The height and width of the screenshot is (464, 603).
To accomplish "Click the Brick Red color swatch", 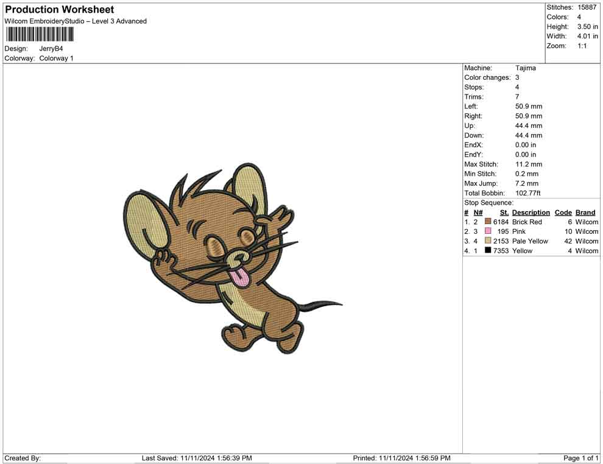I will point(488,222).
